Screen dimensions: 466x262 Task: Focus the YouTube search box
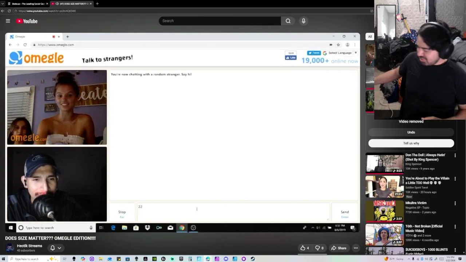pos(220,21)
